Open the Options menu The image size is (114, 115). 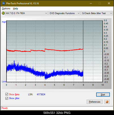6,9
